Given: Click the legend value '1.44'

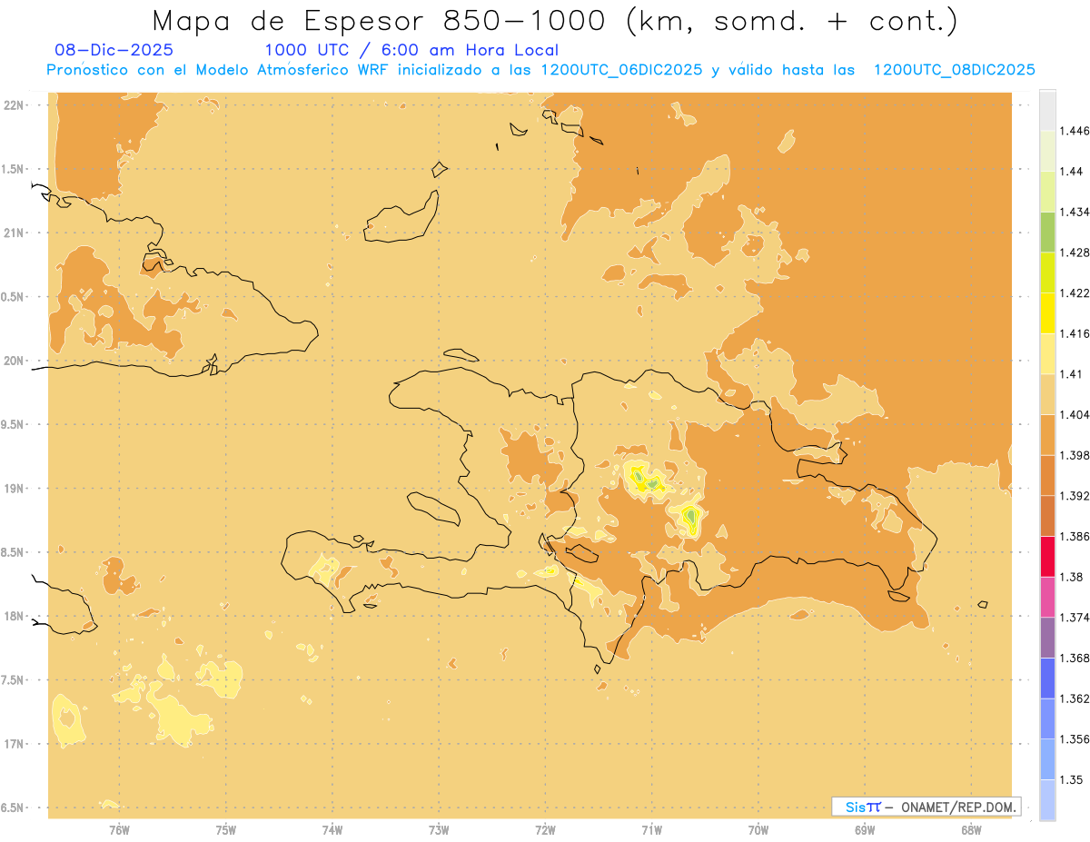Looking at the screenshot, I should pos(1073,172).
